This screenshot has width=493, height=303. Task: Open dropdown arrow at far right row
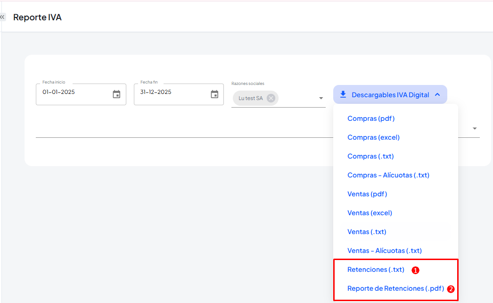click(x=475, y=128)
